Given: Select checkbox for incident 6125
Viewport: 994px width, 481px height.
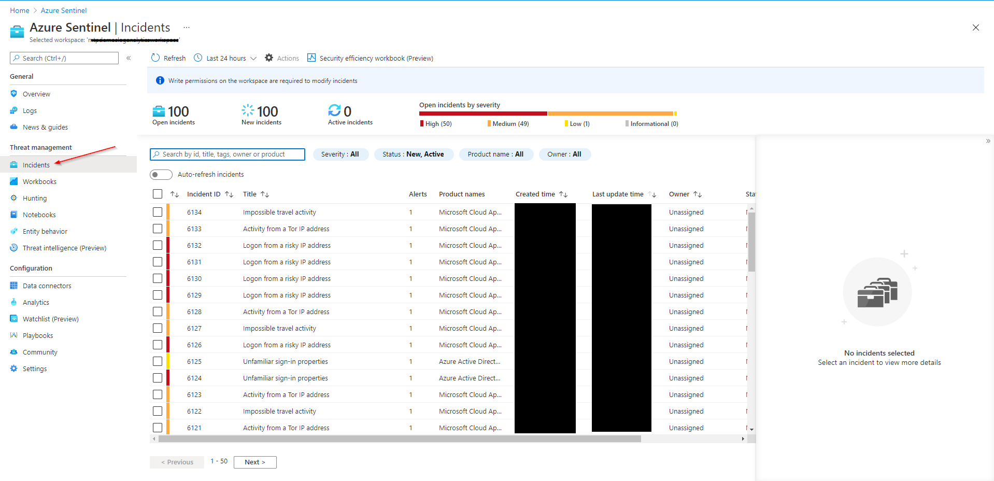Looking at the screenshot, I should click(x=158, y=361).
